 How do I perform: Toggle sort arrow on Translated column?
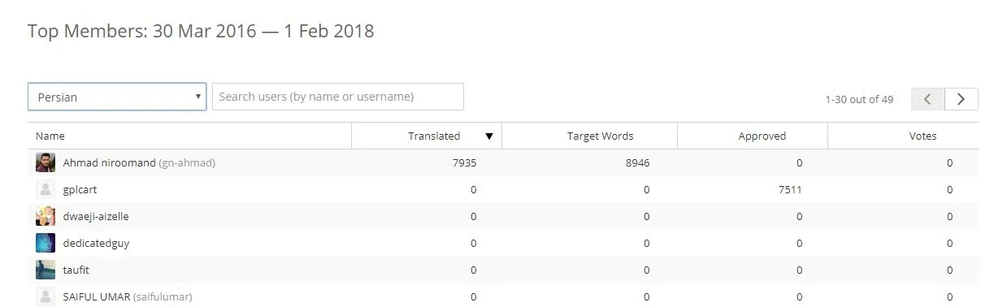coord(489,136)
